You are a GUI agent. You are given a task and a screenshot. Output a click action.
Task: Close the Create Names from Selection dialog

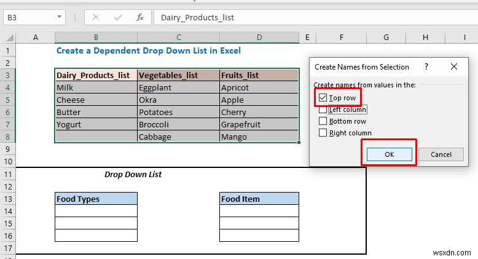pyautogui.click(x=454, y=66)
